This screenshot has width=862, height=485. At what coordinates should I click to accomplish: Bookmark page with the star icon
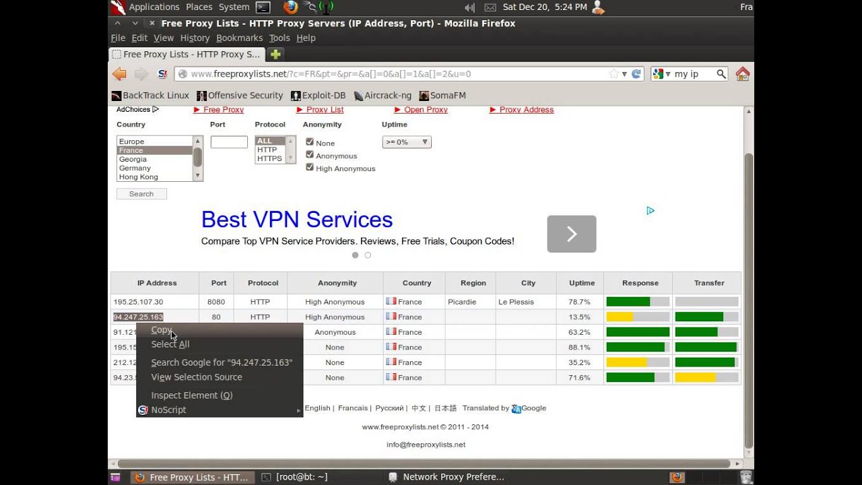click(614, 74)
